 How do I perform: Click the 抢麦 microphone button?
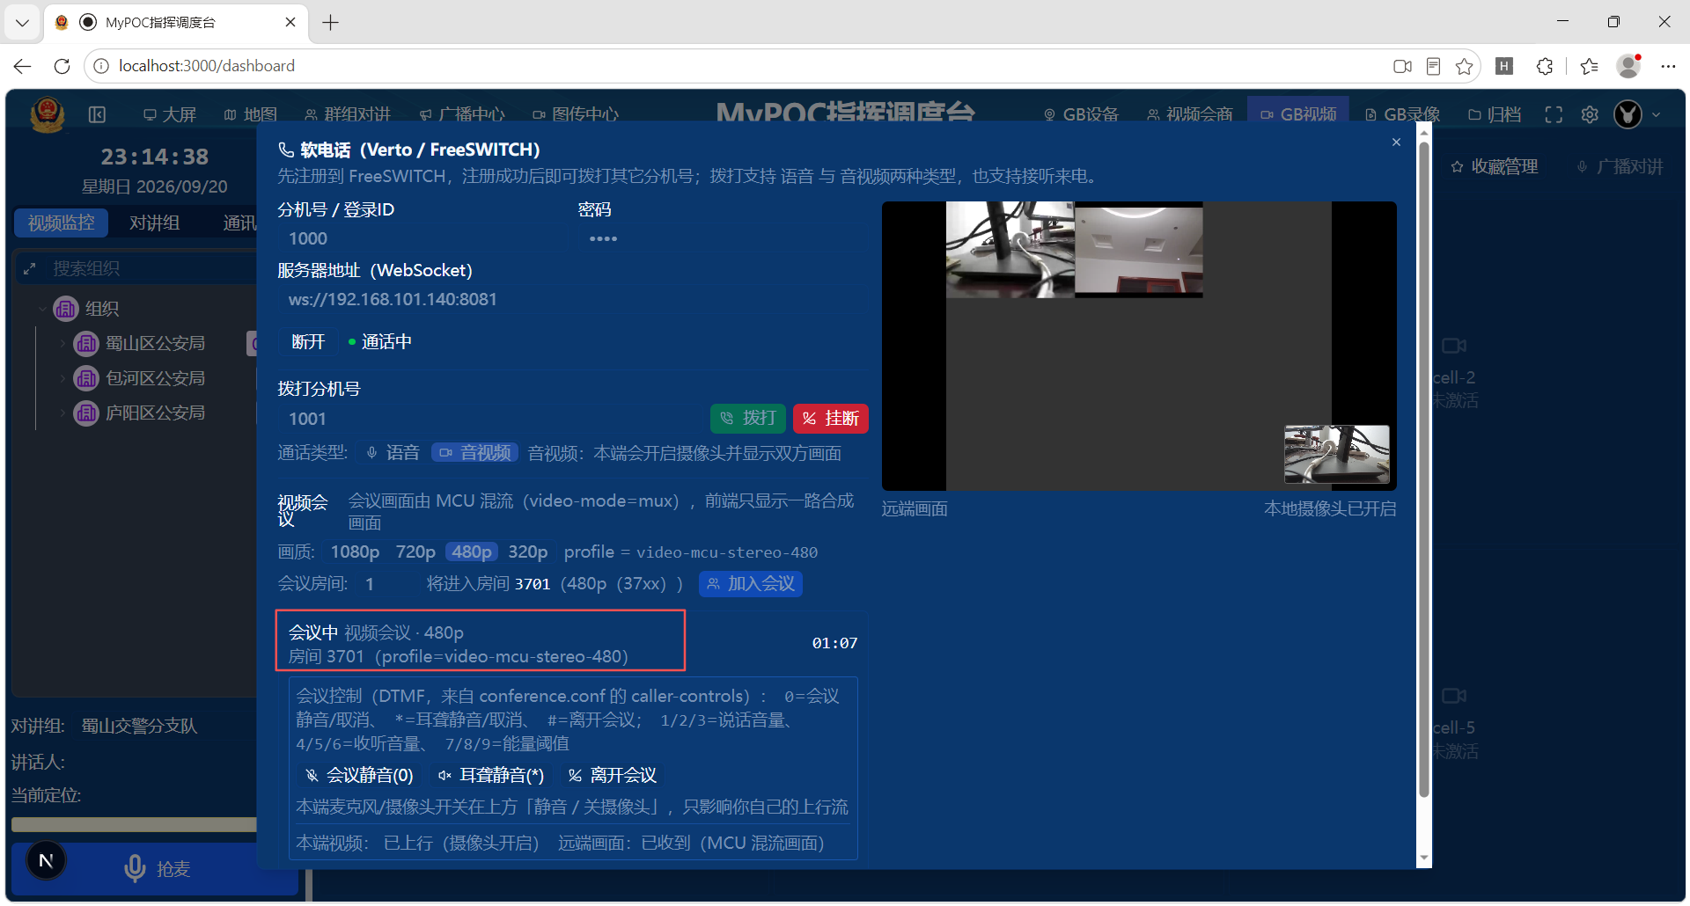(x=156, y=869)
